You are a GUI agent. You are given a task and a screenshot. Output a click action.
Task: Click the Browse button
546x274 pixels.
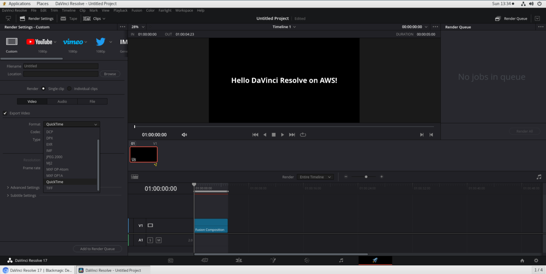click(110, 74)
